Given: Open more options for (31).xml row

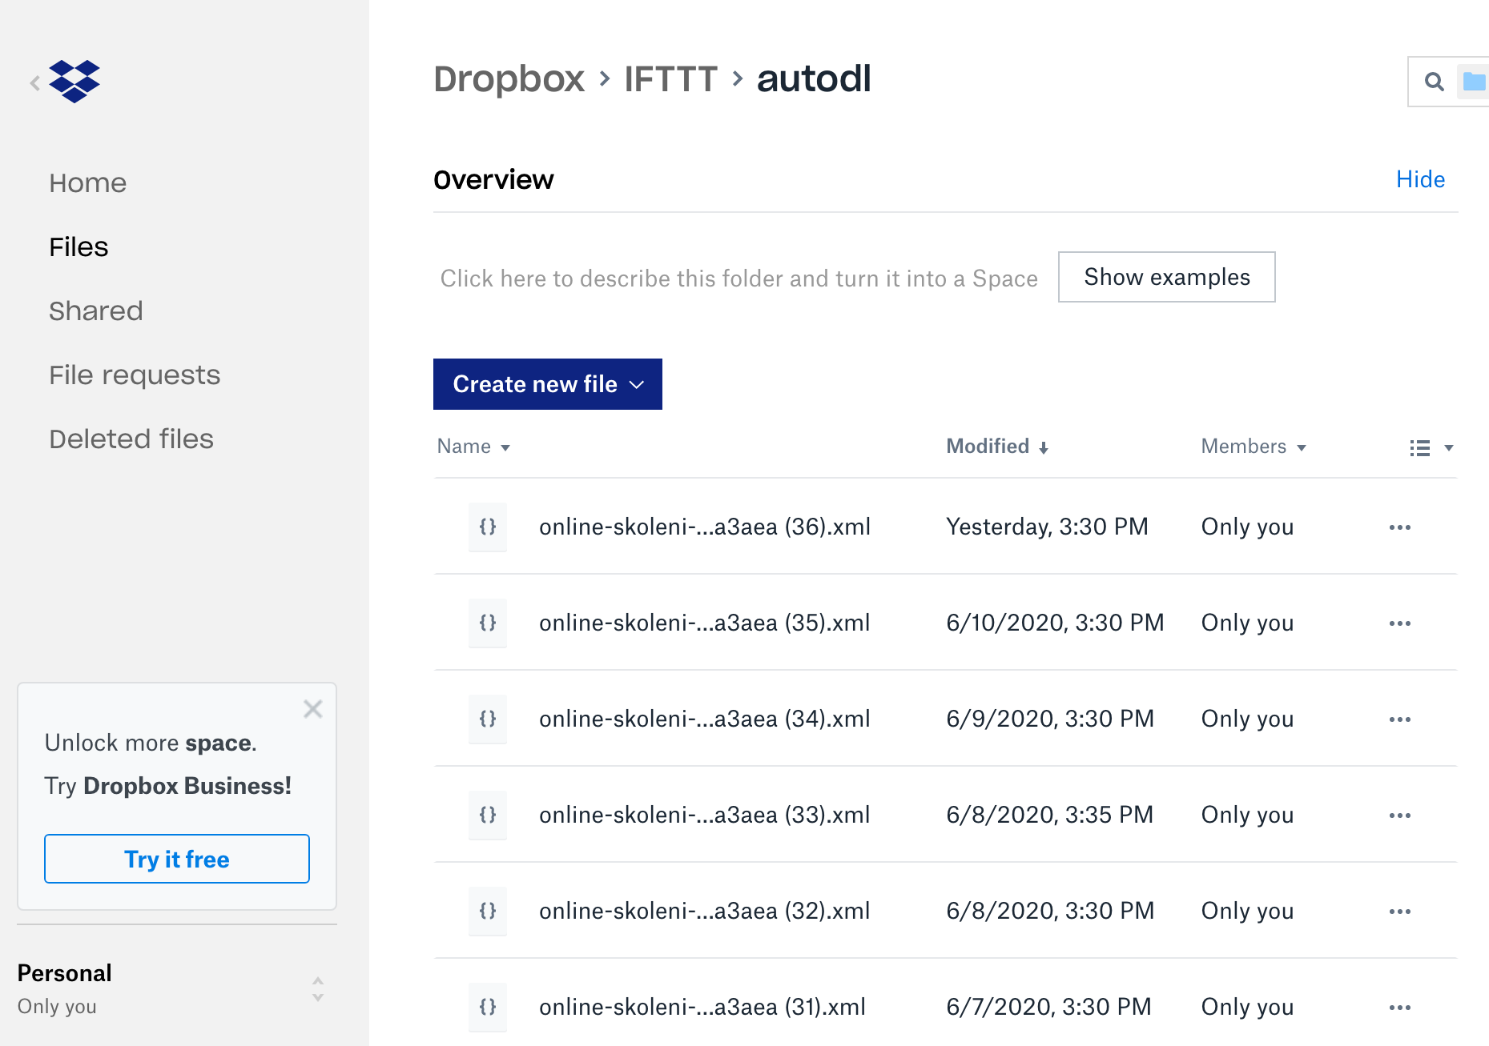Looking at the screenshot, I should [x=1399, y=1008].
